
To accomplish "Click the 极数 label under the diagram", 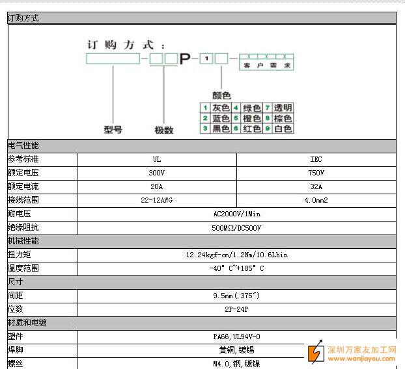I will pos(164,130).
